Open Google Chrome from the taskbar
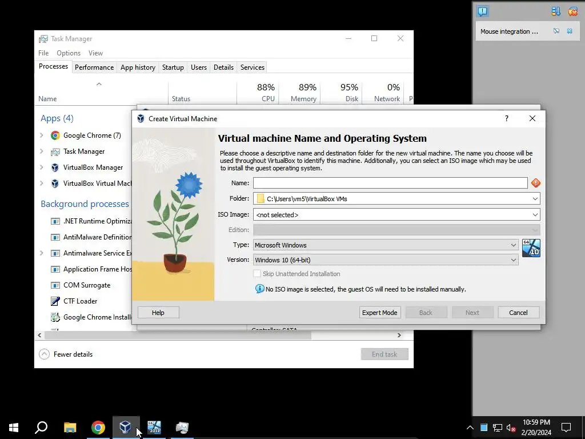The image size is (585, 439). [98, 428]
